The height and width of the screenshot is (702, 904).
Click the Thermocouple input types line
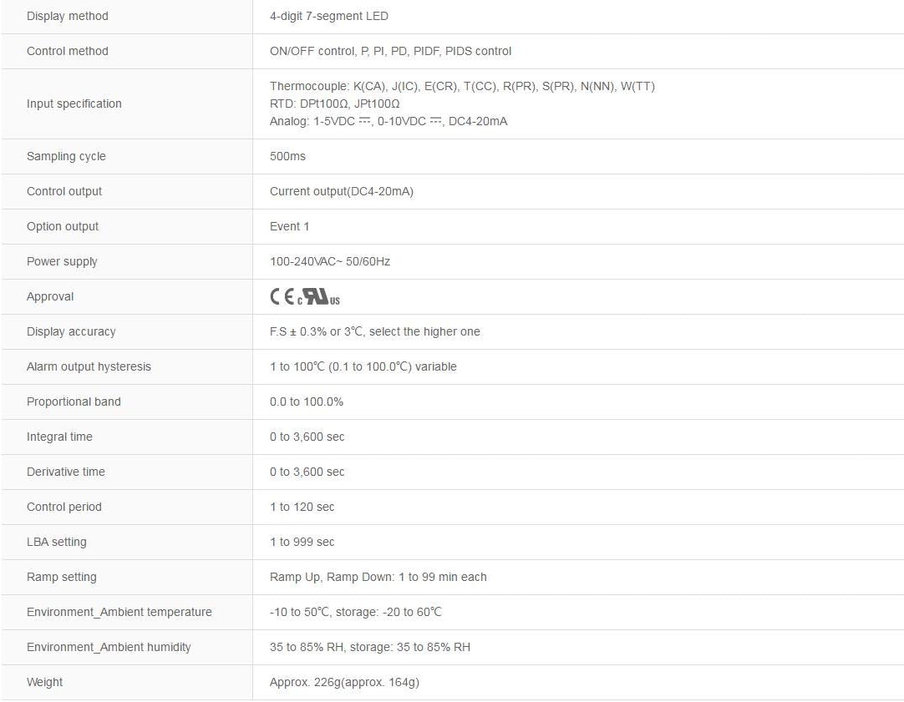(x=462, y=86)
